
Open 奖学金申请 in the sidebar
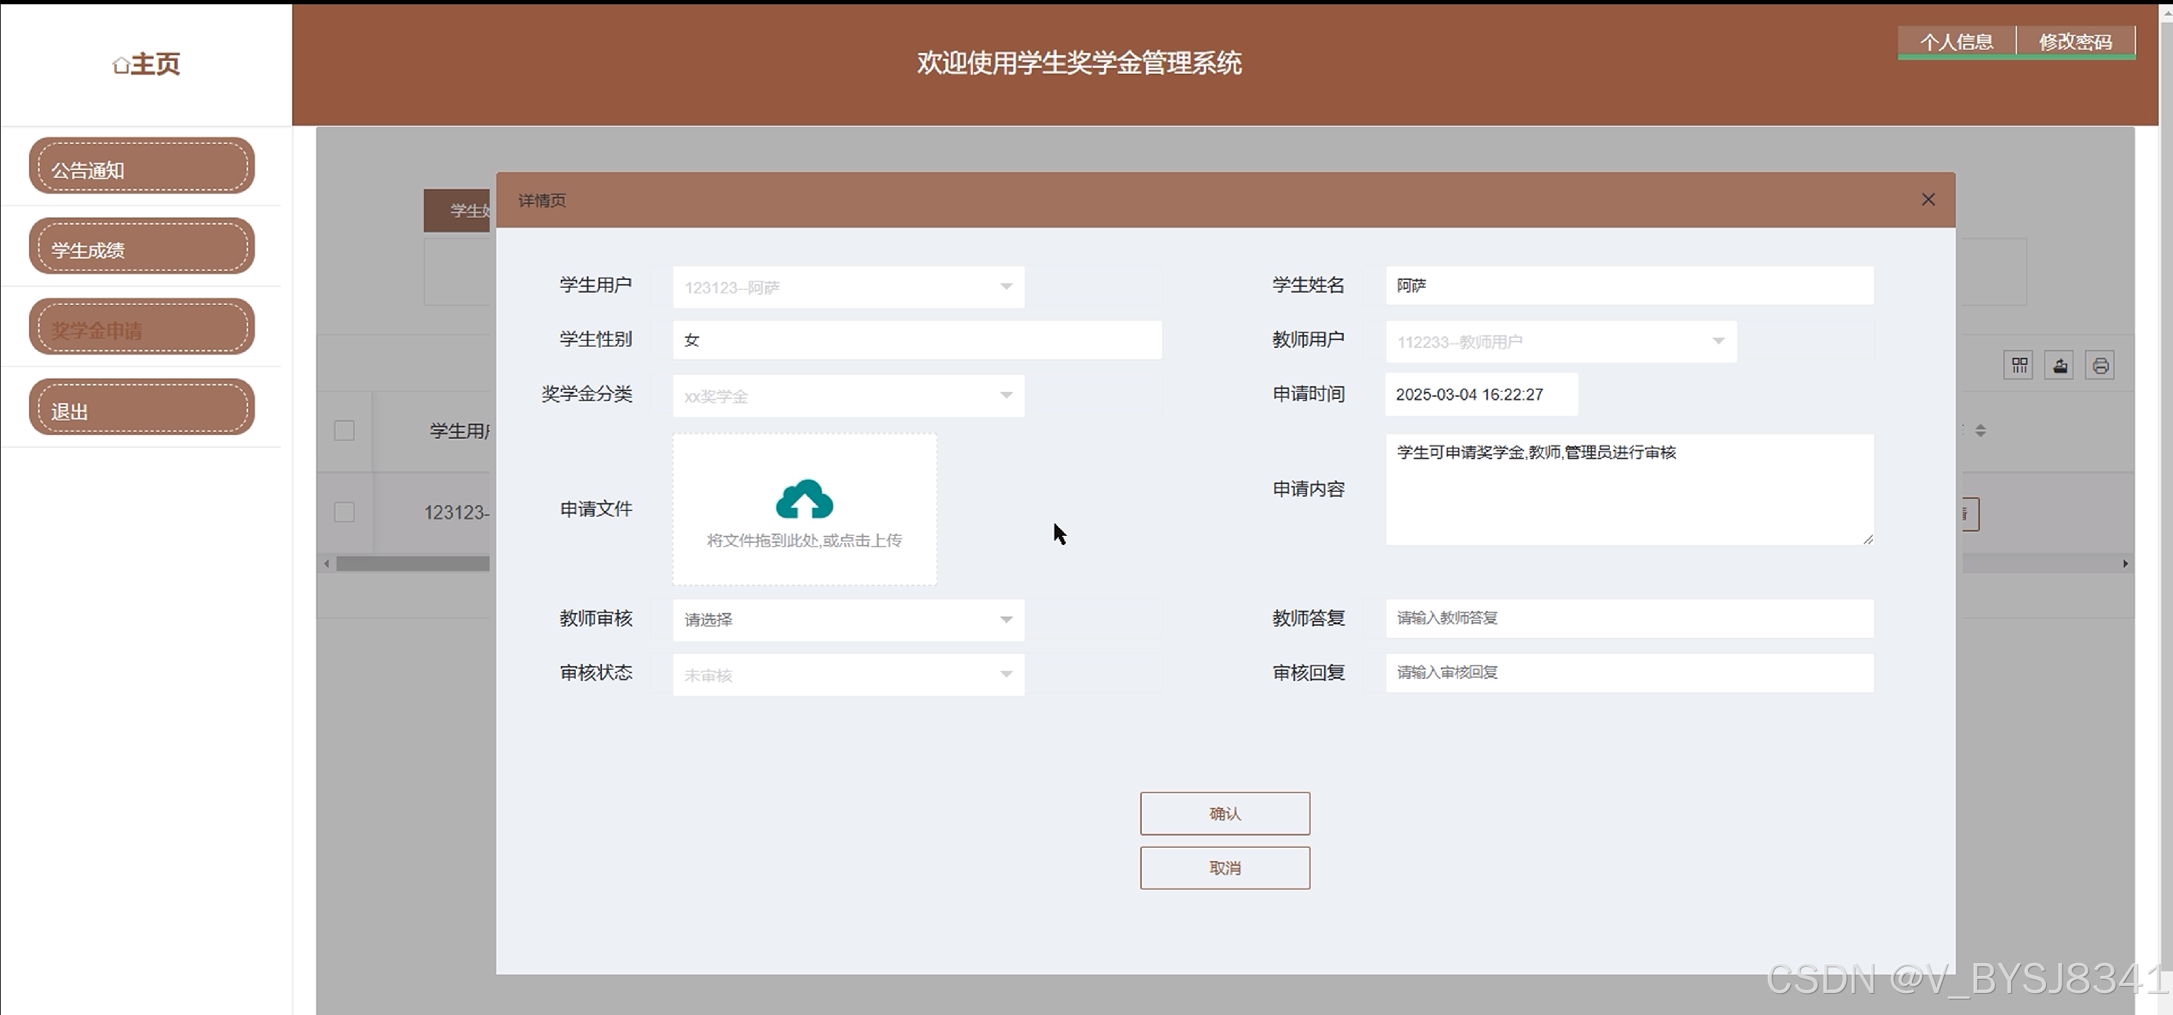(142, 326)
